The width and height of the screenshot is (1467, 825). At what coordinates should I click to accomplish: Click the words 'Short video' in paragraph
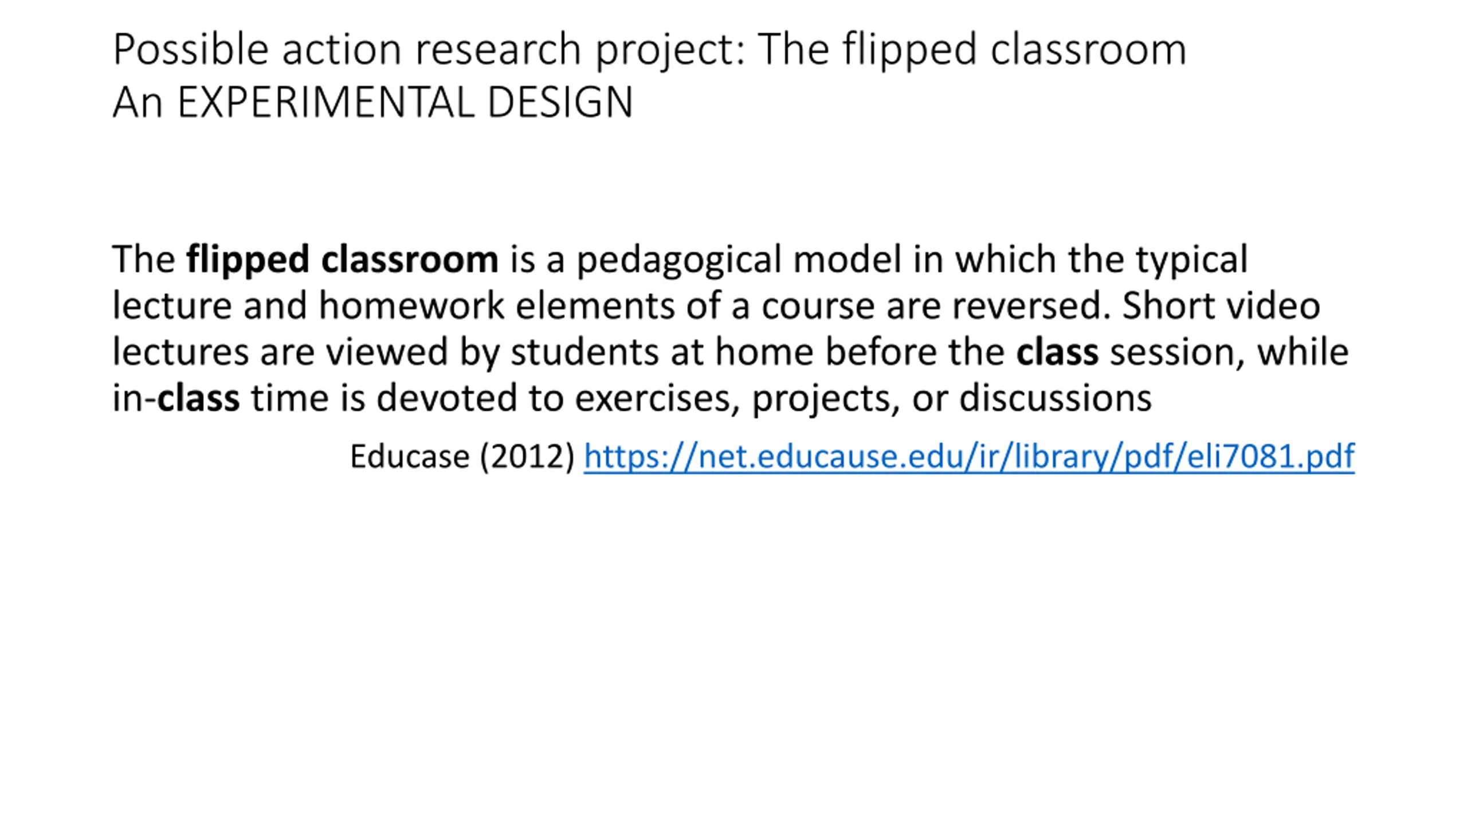pyautogui.click(x=1221, y=305)
